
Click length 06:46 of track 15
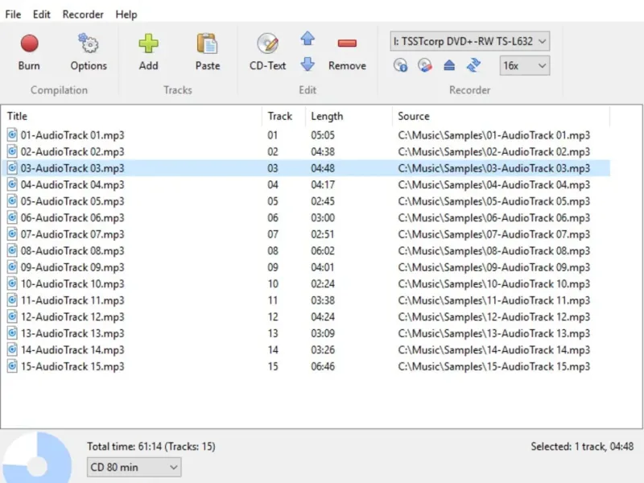pyautogui.click(x=323, y=366)
